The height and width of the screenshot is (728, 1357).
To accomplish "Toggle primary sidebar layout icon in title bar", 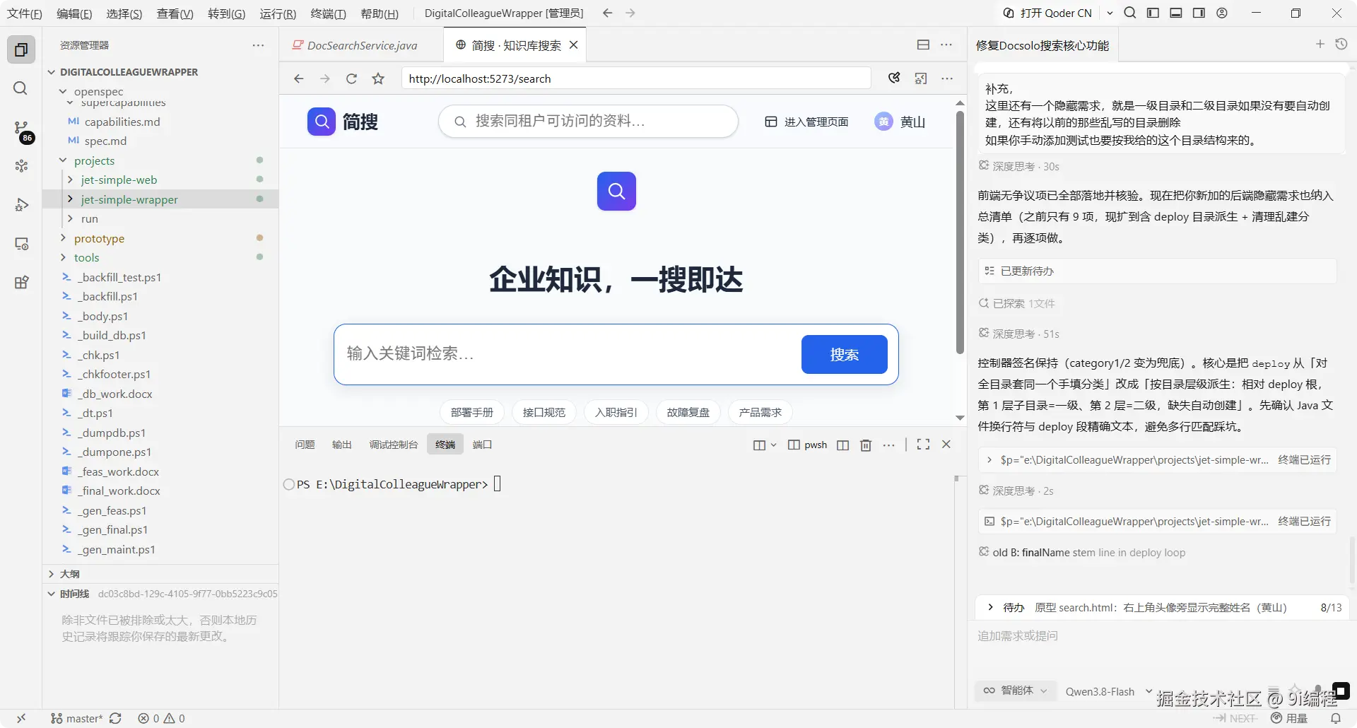I will [x=1153, y=13].
